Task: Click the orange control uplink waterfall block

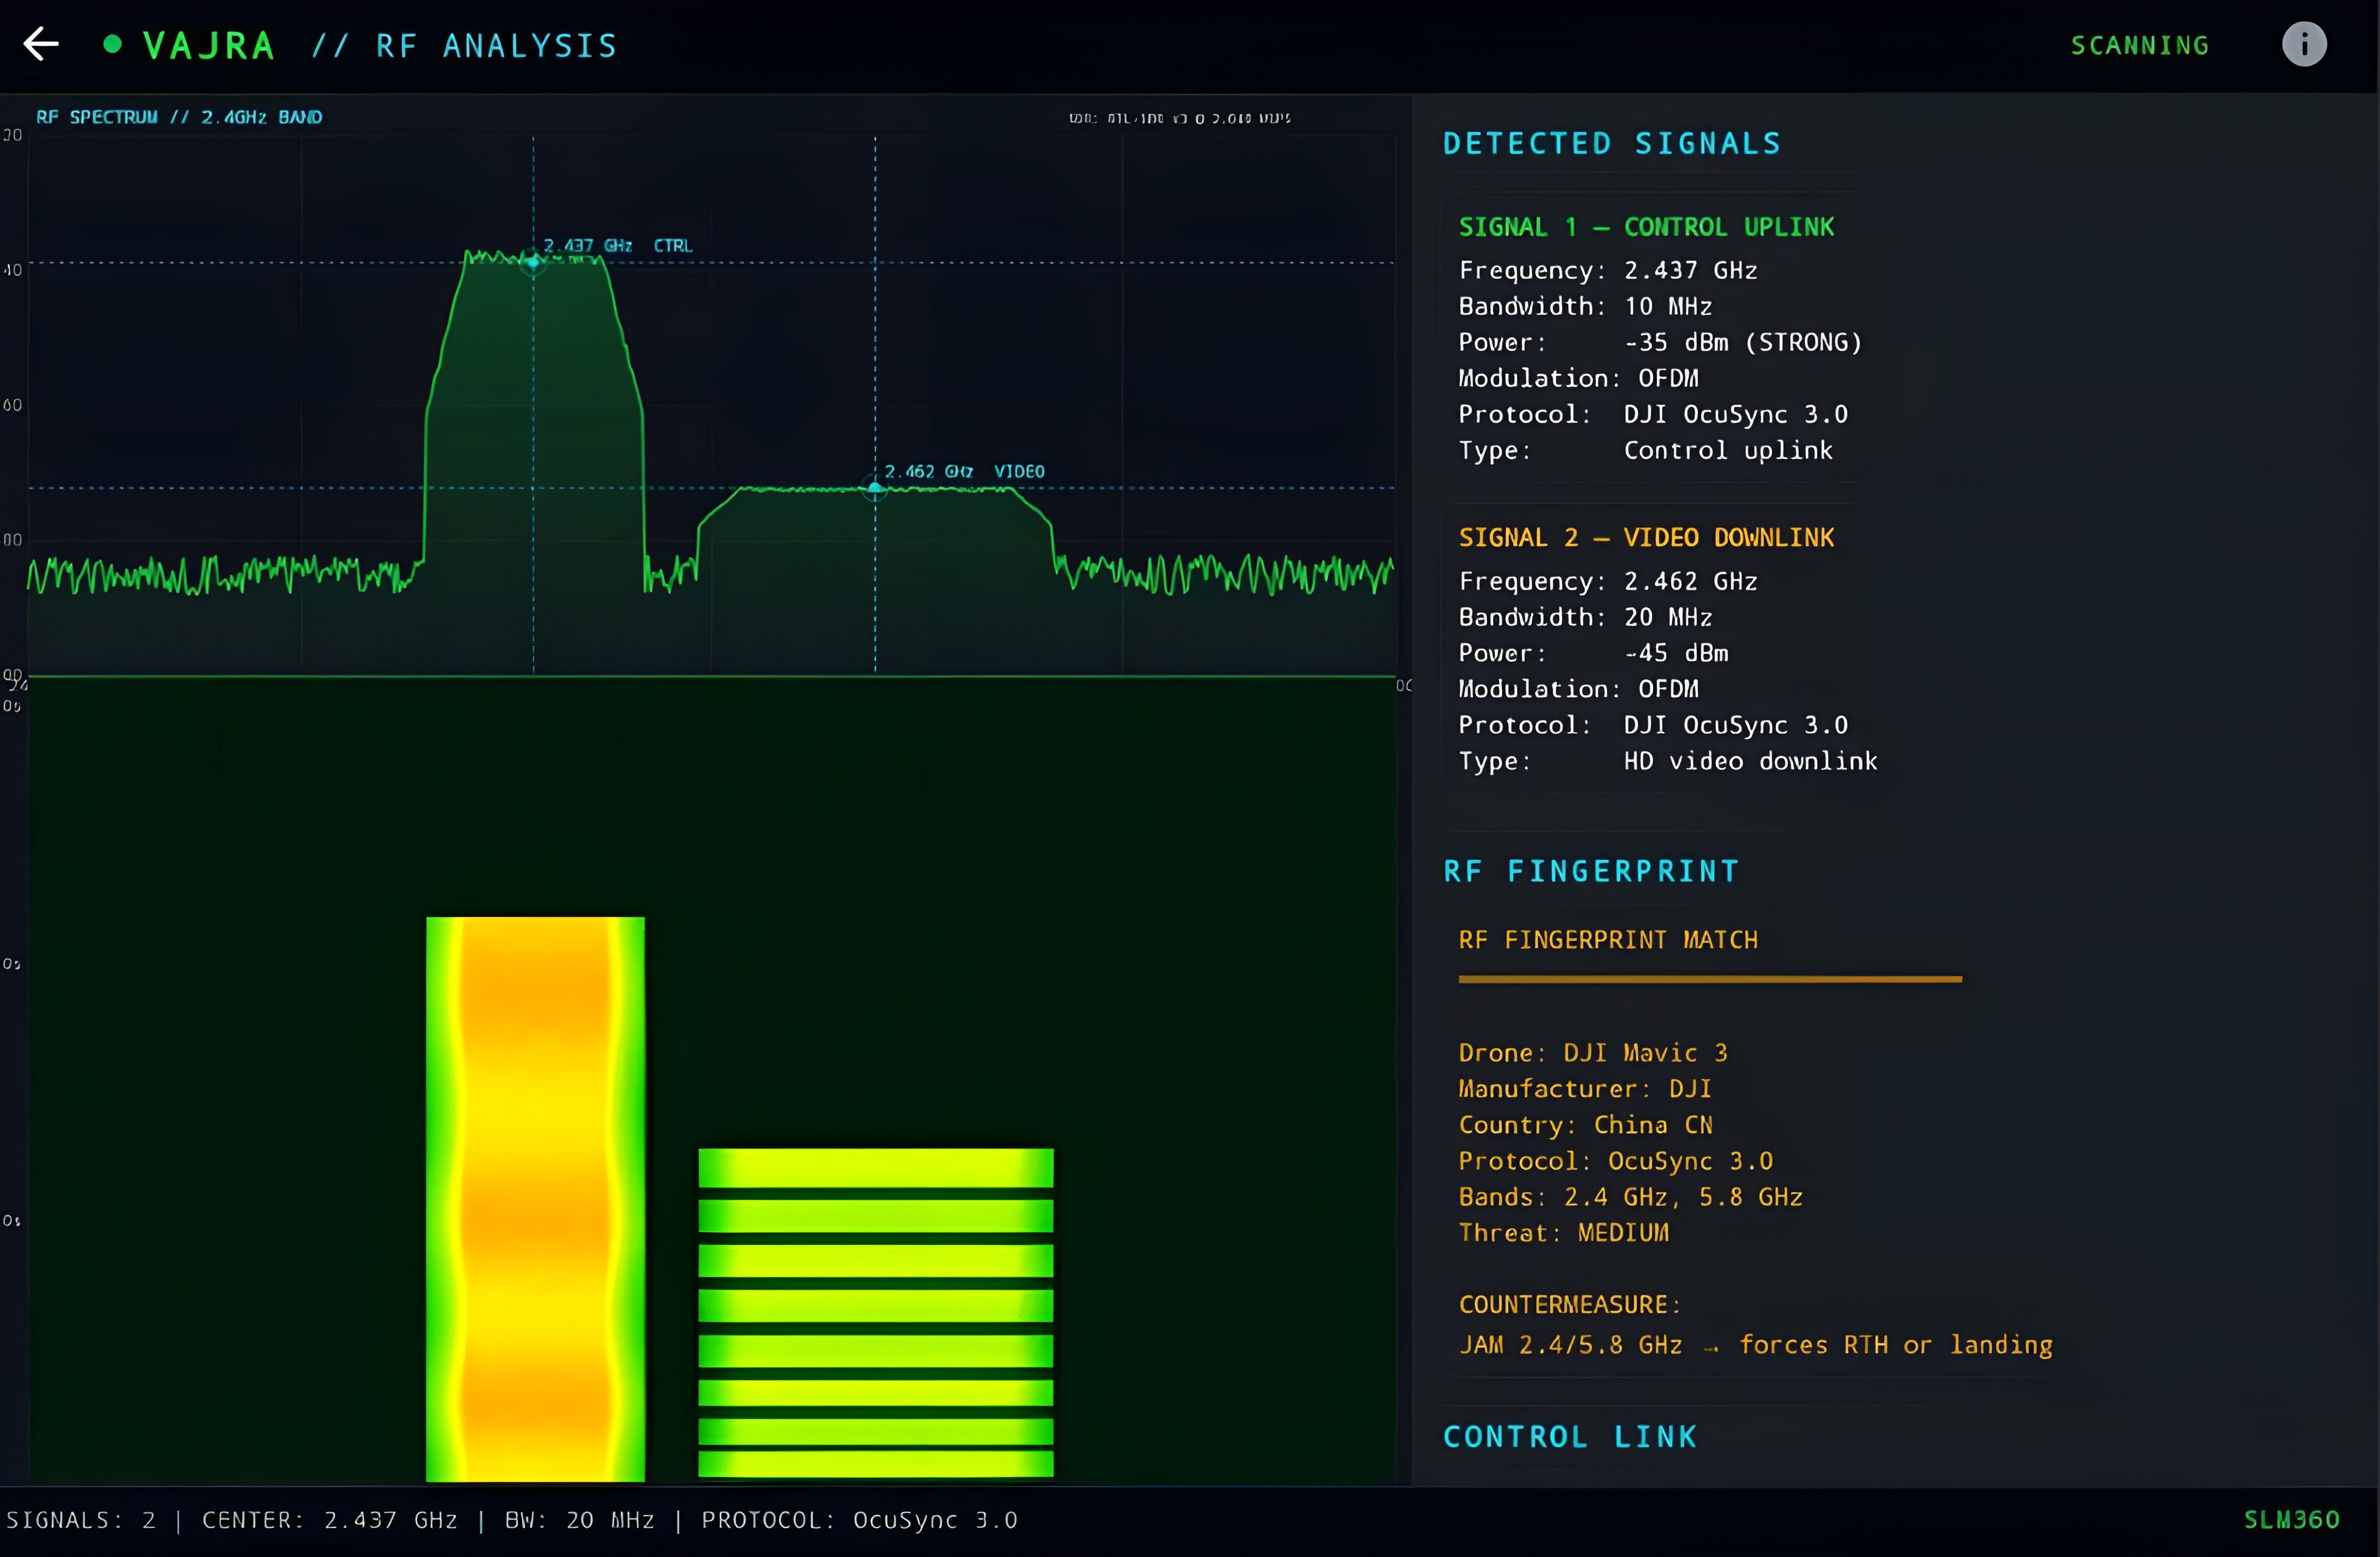Action: pos(535,1198)
